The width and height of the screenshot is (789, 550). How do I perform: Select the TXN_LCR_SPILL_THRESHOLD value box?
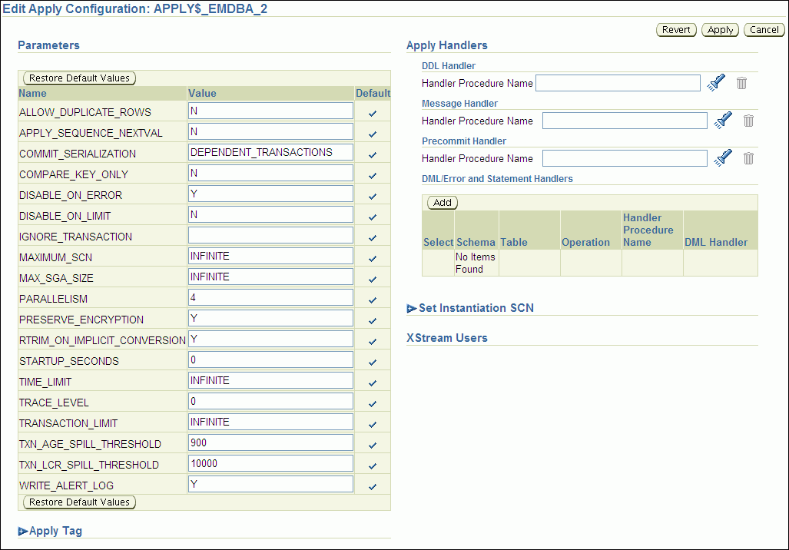(270, 463)
